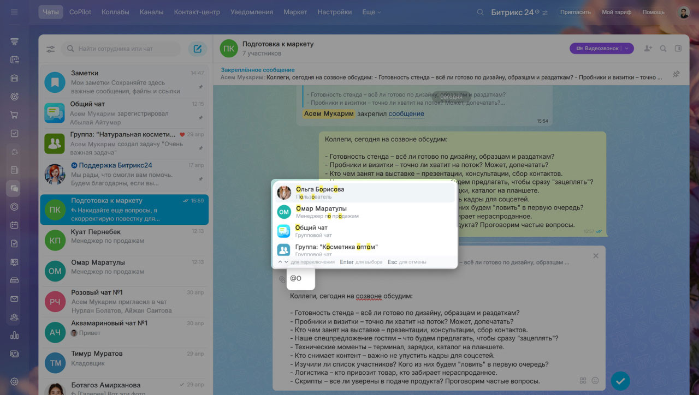Screen dimensions: 699x395
Task: Expand the Видеозвонок dropdown arrow
Action: click(627, 49)
